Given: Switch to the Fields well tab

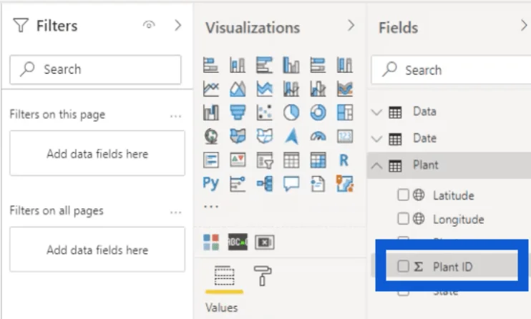Looking at the screenshot, I should coord(224,275).
